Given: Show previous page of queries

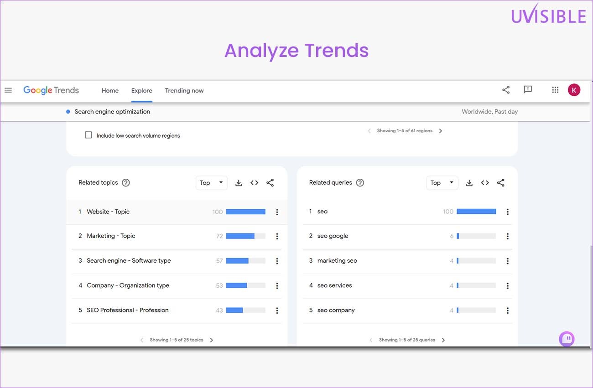Looking at the screenshot, I should click(x=371, y=340).
